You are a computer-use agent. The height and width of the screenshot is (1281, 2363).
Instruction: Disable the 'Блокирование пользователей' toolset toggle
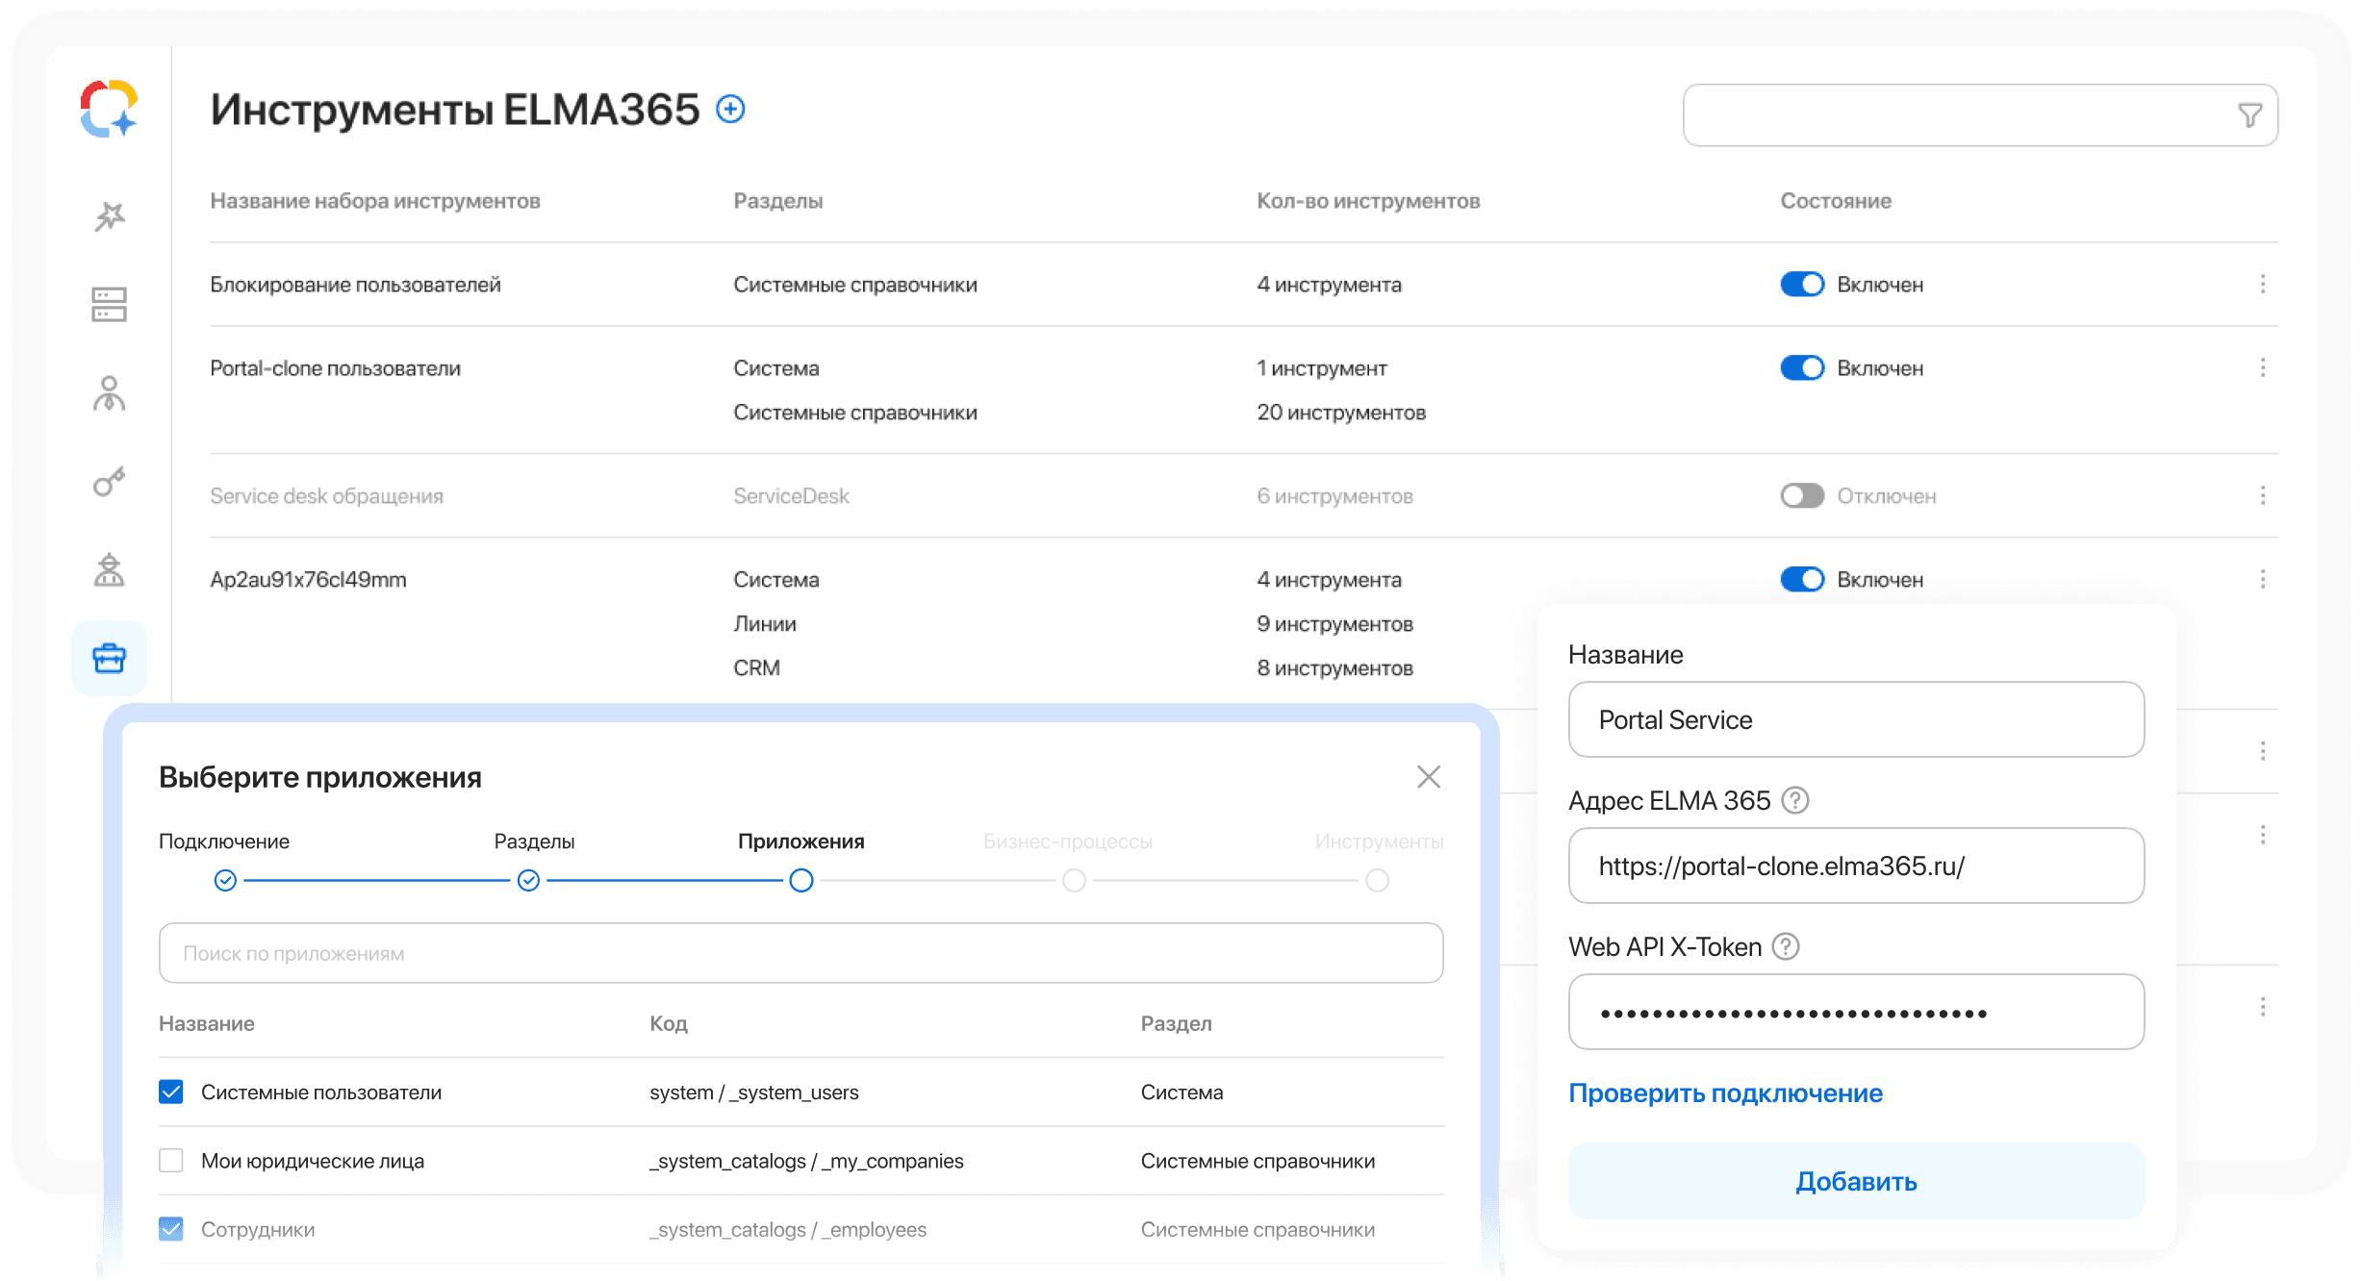click(1802, 284)
